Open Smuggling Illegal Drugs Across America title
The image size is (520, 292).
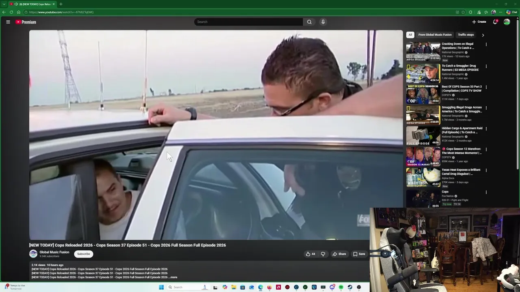[x=462, y=109]
